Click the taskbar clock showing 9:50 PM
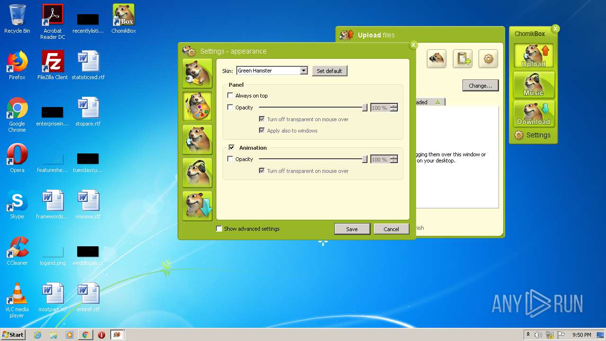The width and height of the screenshot is (606, 341). 582,335
